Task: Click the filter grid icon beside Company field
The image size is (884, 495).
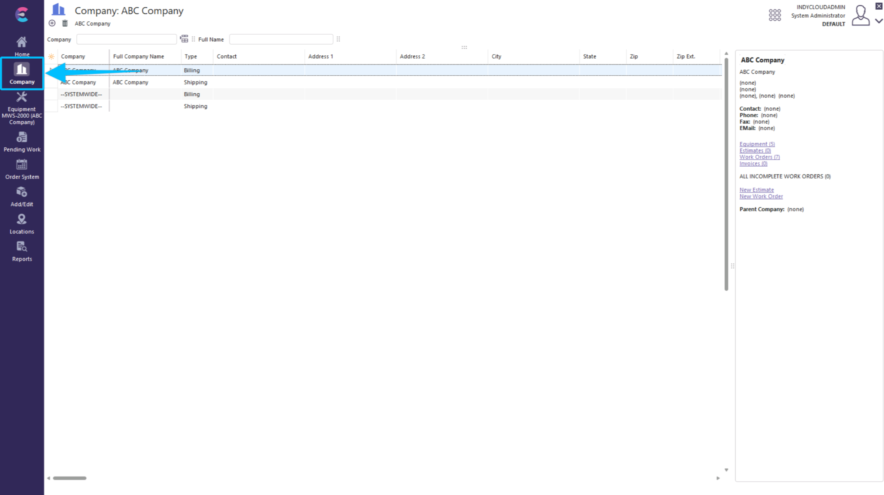Action: [x=184, y=39]
